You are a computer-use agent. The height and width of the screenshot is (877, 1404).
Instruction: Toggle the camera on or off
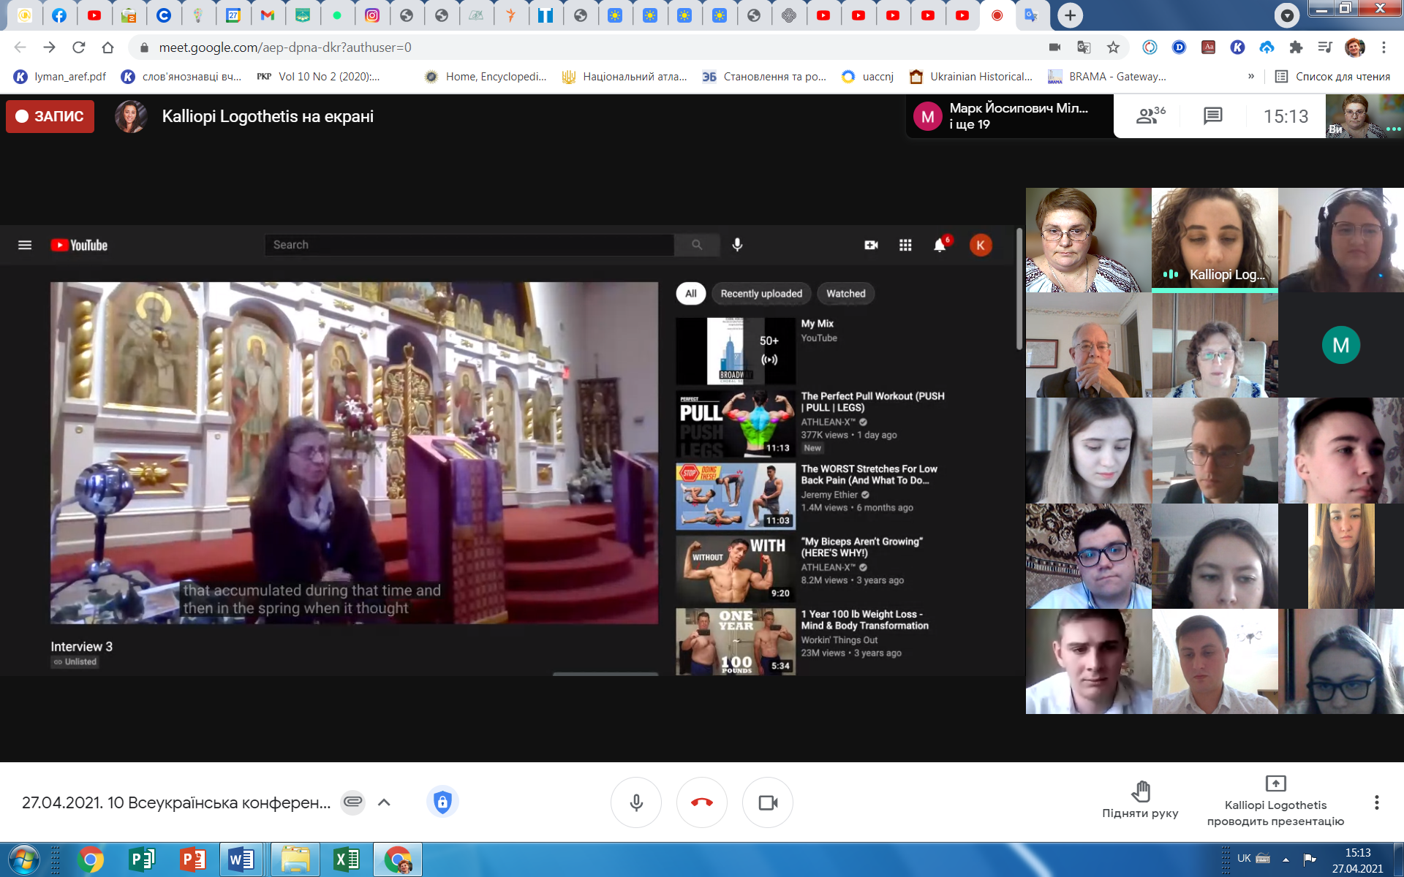767,802
